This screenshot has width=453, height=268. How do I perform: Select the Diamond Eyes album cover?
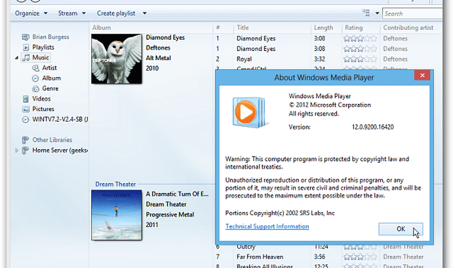coord(117,59)
